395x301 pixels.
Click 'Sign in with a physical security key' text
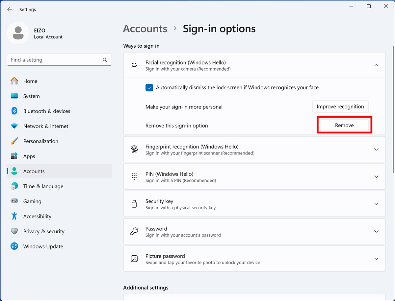(x=181, y=208)
